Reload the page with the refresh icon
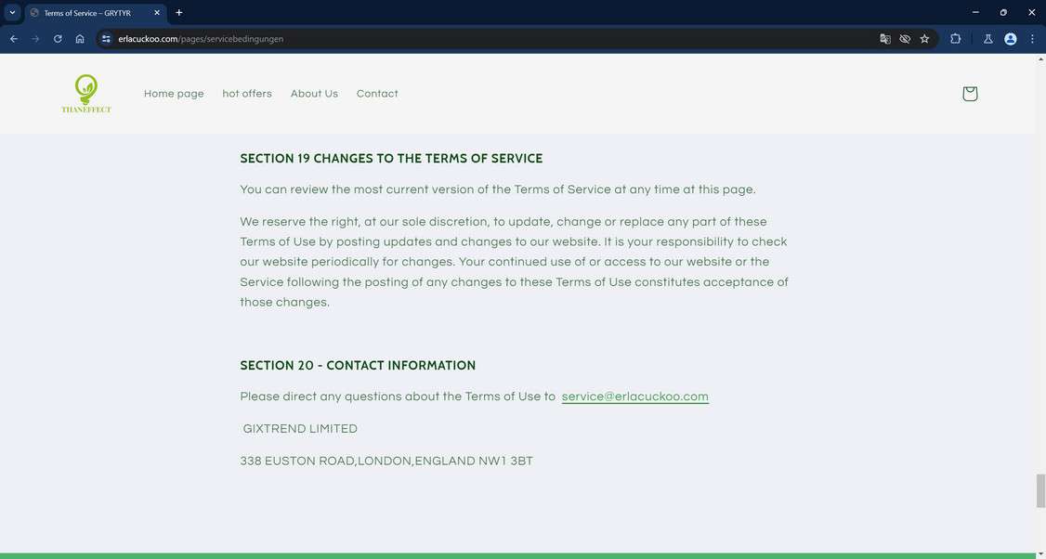 point(58,39)
